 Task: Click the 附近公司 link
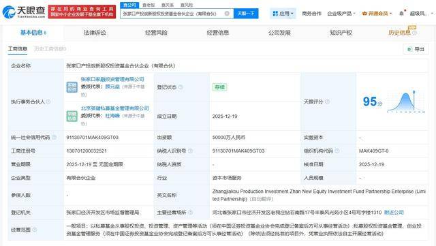pos(394,213)
